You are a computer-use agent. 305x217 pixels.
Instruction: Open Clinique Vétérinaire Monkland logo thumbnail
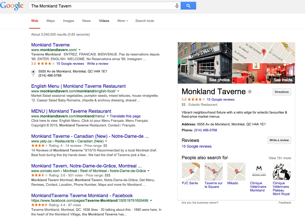click(x=259, y=172)
